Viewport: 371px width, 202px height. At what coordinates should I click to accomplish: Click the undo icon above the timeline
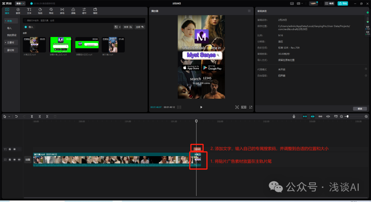pos(16,116)
